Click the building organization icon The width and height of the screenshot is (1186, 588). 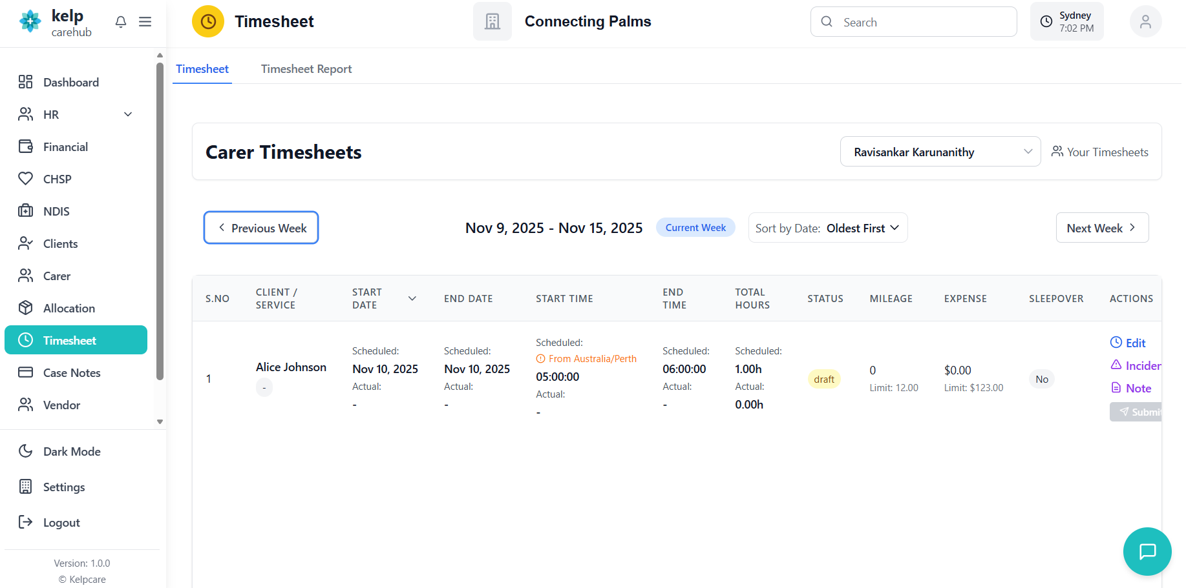492,22
